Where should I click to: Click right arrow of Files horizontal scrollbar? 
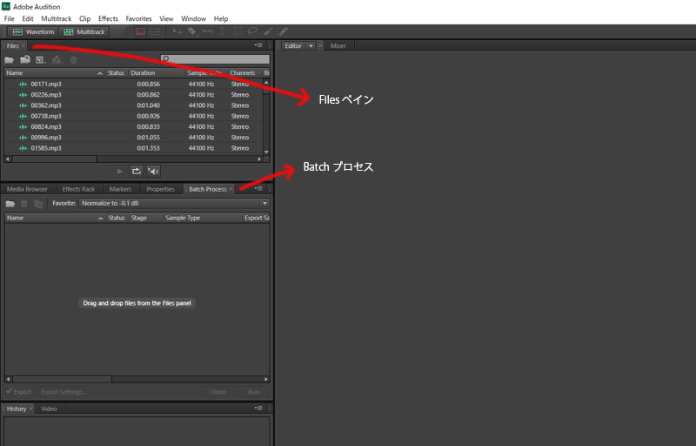pyautogui.click(x=259, y=159)
